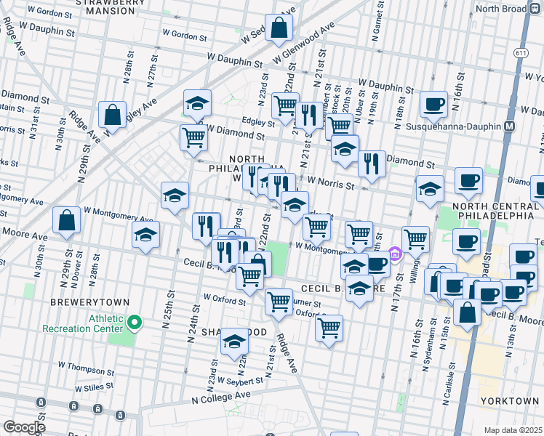Image resolution: width=544 pixels, height=436 pixels.
Task: Click the grocery cart pin at N 20th St
Action: [340, 126]
